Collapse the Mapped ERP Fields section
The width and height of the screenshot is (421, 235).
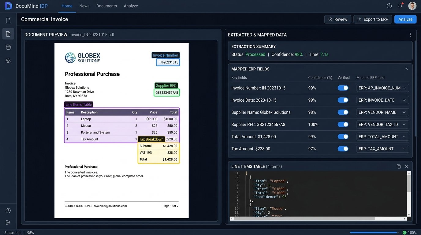tap(406, 69)
